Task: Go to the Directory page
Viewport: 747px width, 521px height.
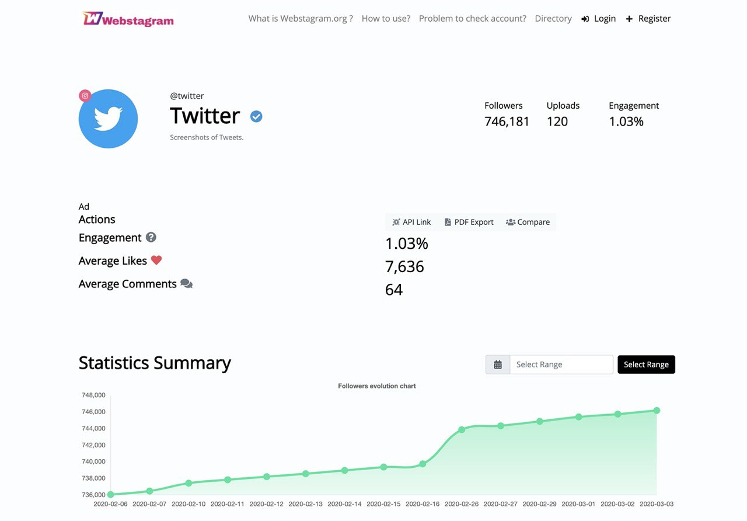Action: pyautogui.click(x=553, y=19)
